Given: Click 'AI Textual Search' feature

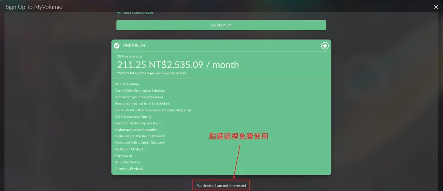Looking at the screenshot, I should [127, 162].
